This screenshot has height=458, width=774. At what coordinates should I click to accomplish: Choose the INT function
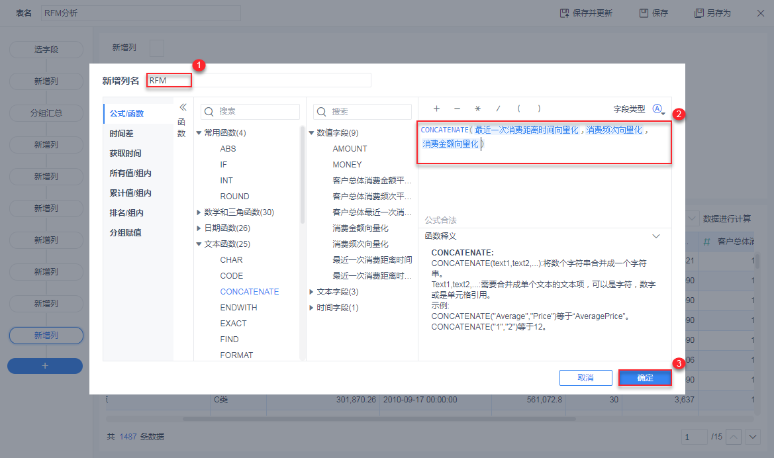(226, 181)
